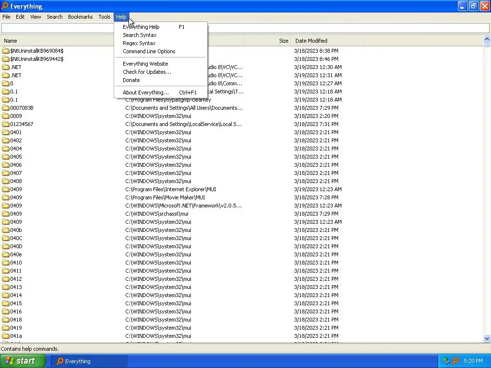Open About Everything... dialog entry
The image size is (491, 368).
pyautogui.click(x=160, y=92)
